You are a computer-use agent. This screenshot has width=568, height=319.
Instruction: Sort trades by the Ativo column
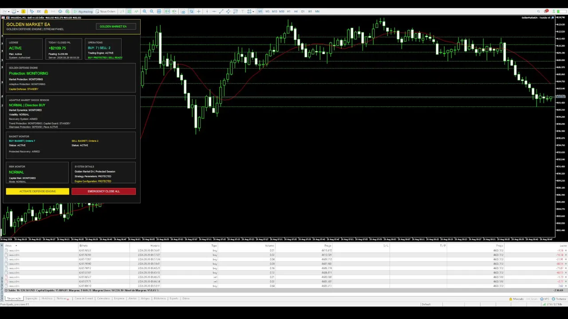pyautogui.click(x=8, y=245)
